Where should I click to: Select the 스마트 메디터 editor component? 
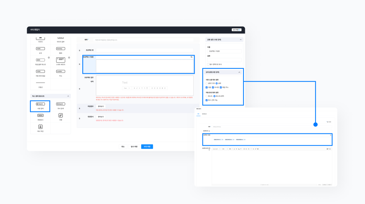61,60
